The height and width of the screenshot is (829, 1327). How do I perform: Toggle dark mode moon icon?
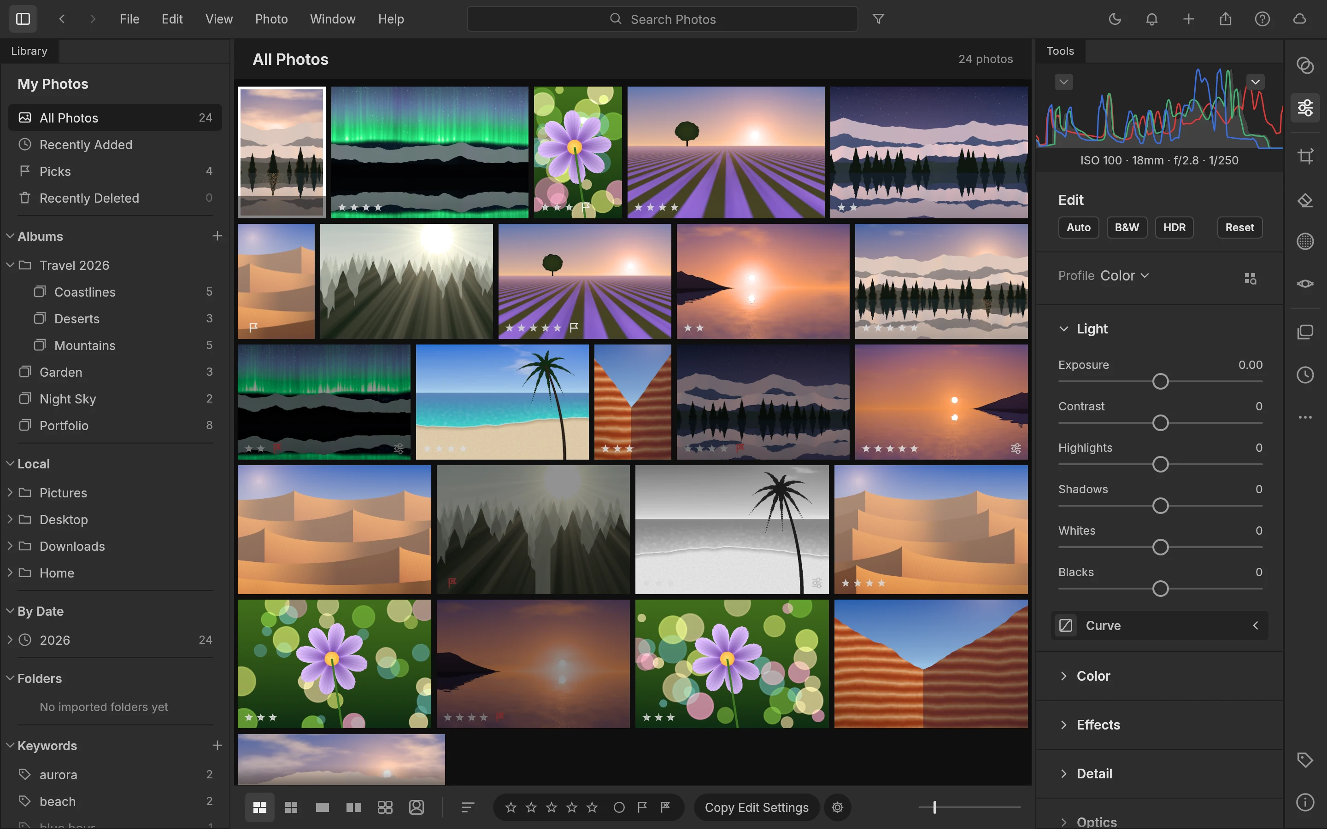click(1115, 19)
